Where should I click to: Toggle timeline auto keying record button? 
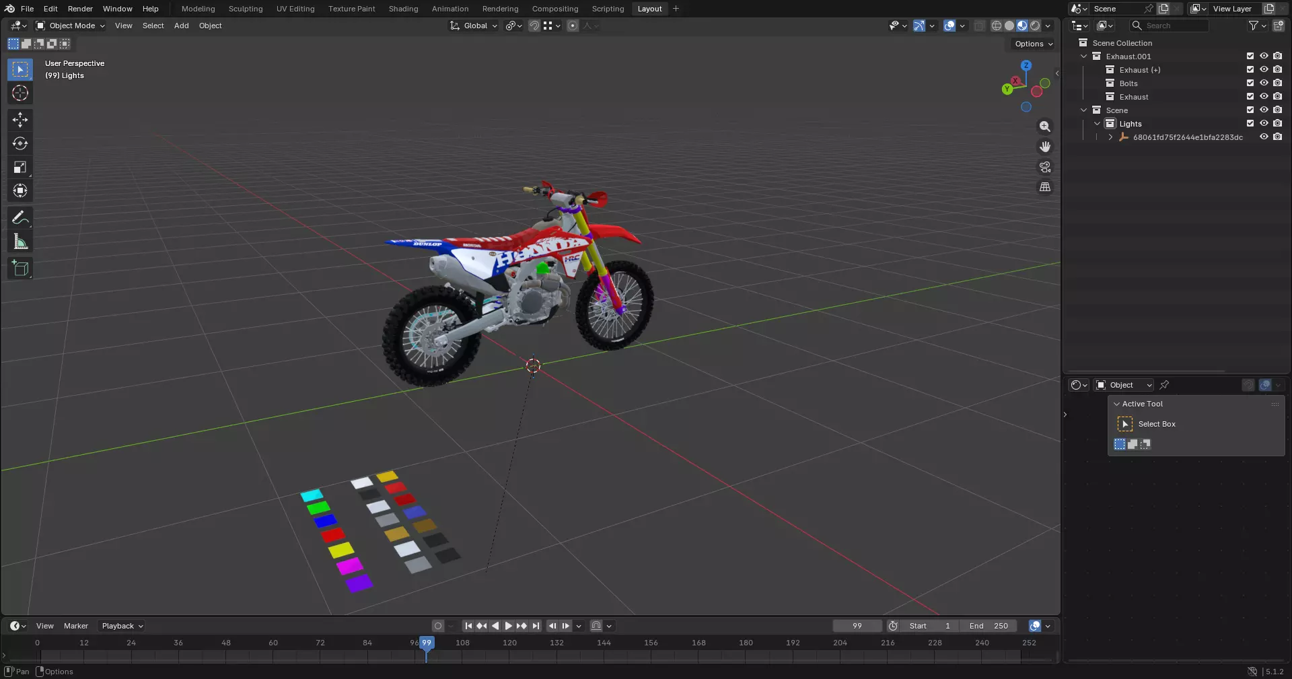tap(438, 626)
